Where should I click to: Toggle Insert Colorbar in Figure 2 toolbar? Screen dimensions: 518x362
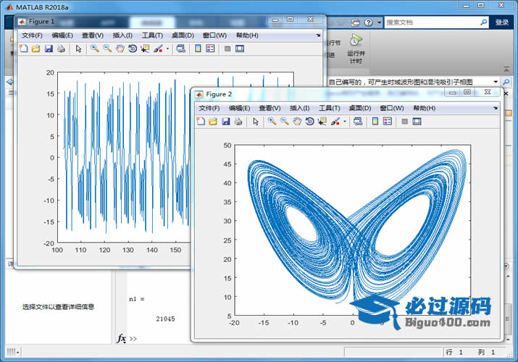375,122
